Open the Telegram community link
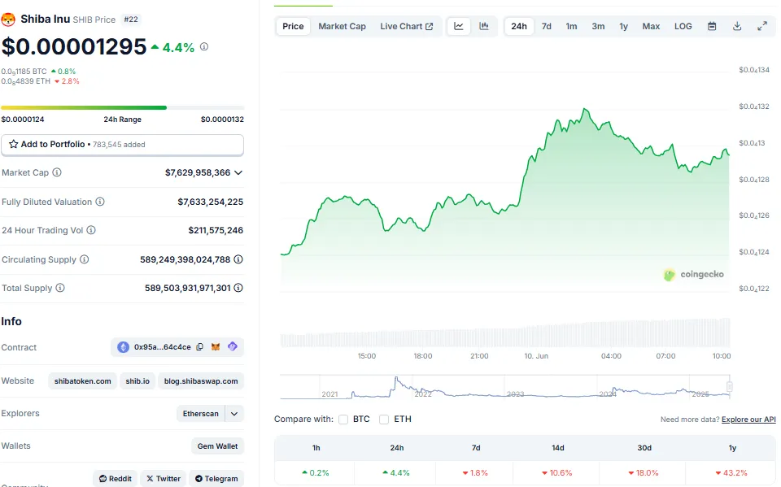Screen dimensions: 781x487 pos(216,479)
